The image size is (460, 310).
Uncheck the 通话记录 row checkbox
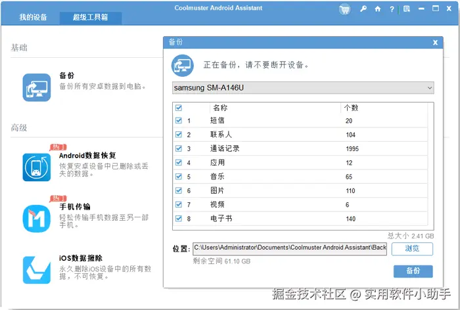pyautogui.click(x=178, y=148)
